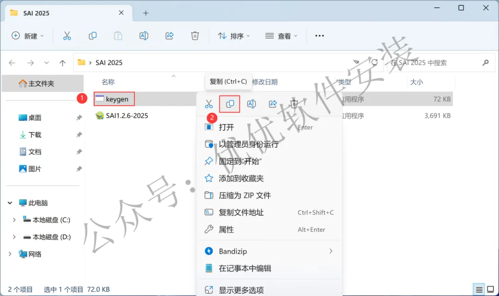Open the 查看 view dropdown
The height and width of the screenshot is (296, 499).
(281, 36)
